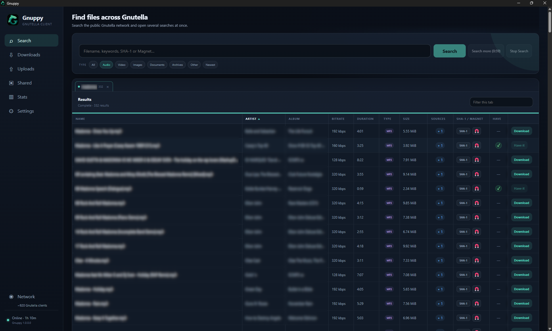Select the Other type filter
This screenshot has width=552, height=331.
click(194, 65)
